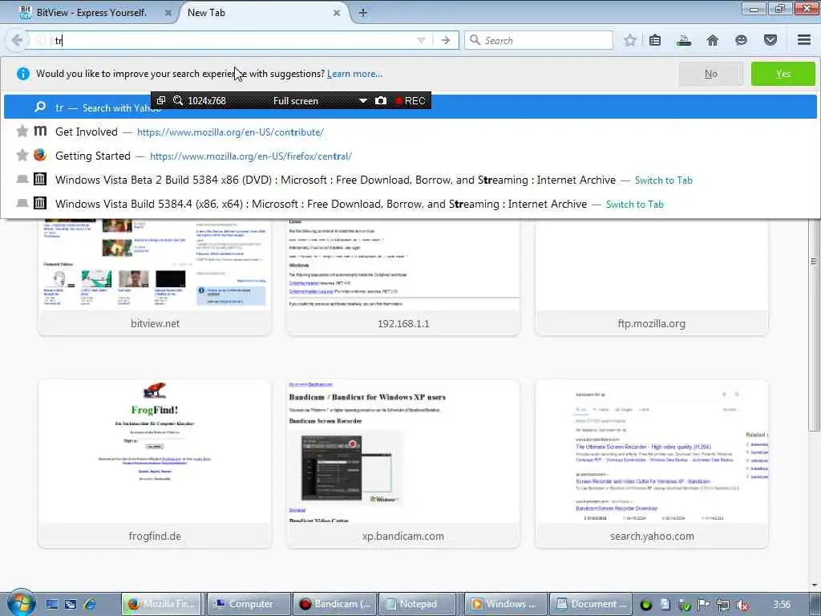Decline search suggestions with No button
The width and height of the screenshot is (821, 616).
(x=710, y=74)
